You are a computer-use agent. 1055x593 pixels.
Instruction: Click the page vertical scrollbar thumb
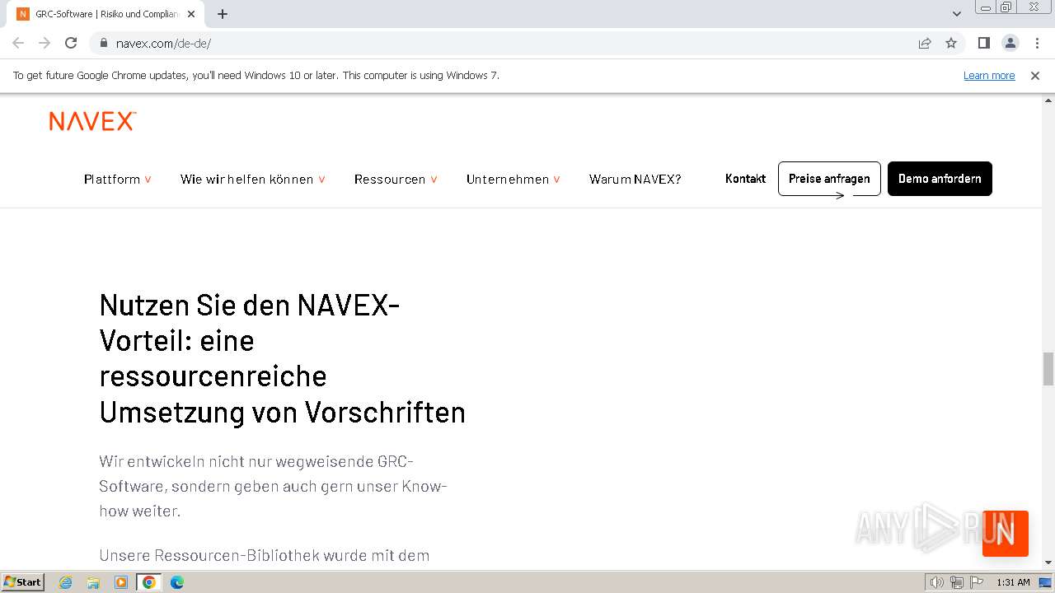coord(1048,369)
